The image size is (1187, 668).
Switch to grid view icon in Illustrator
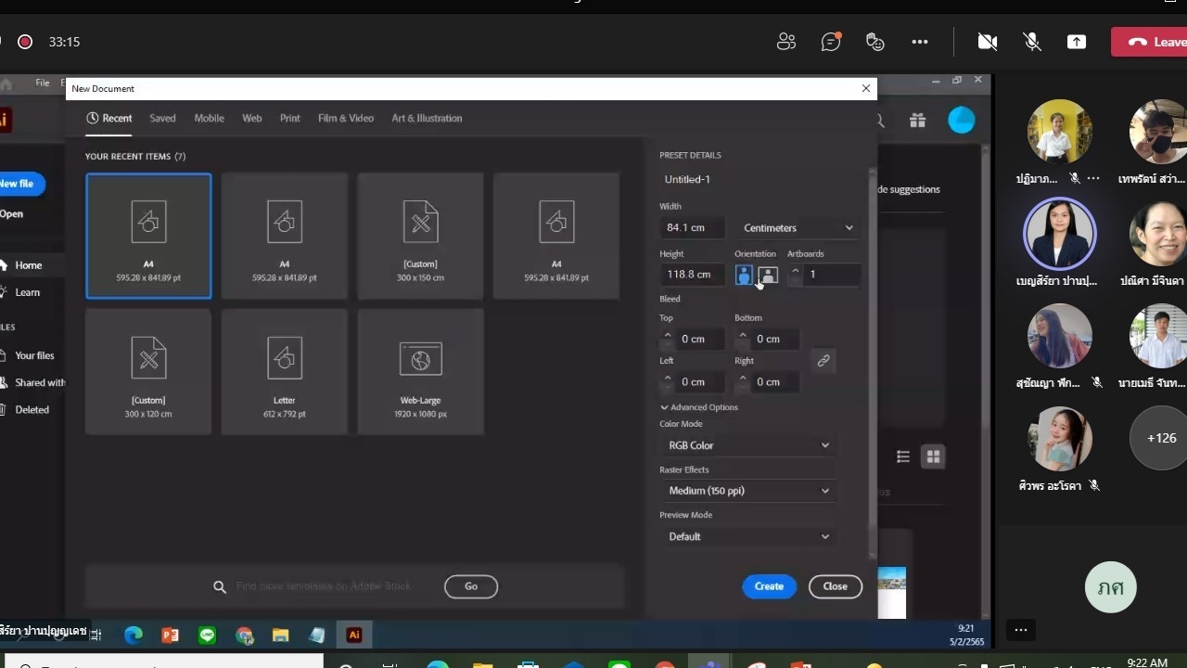click(x=933, y=456)
